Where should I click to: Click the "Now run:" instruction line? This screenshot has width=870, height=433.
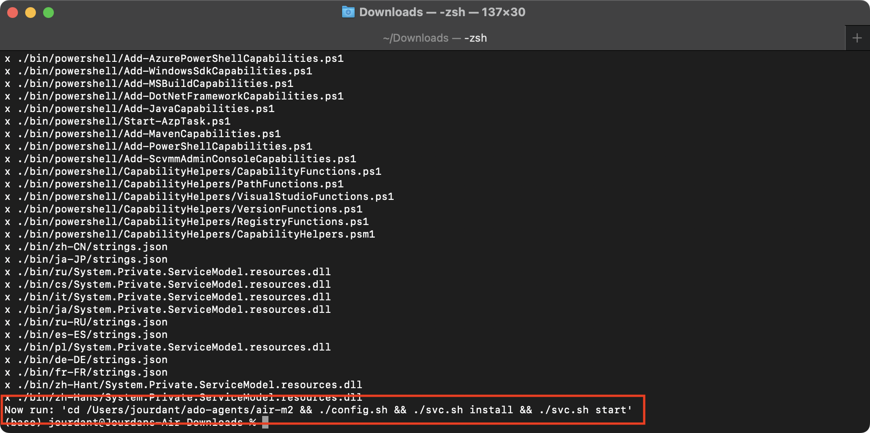click(x=29, y=410)
